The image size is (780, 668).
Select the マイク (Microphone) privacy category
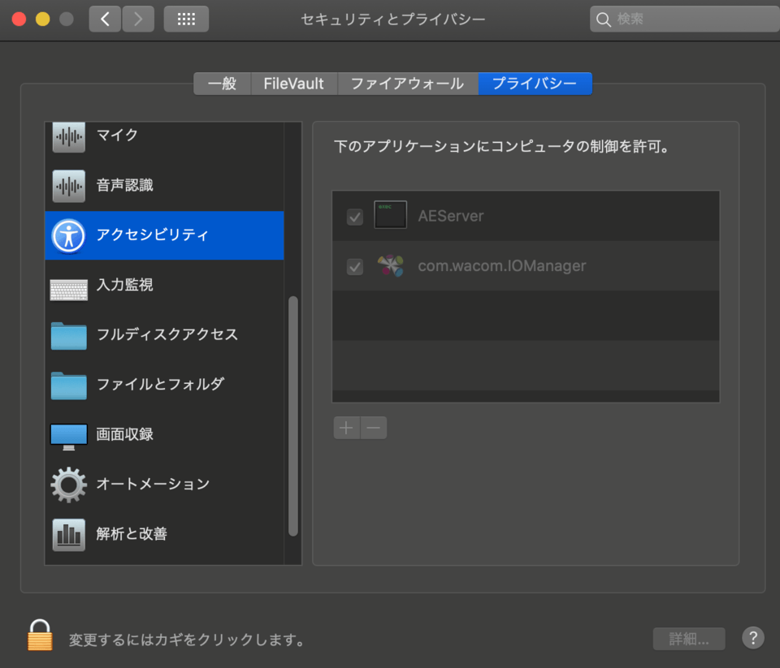122,136
